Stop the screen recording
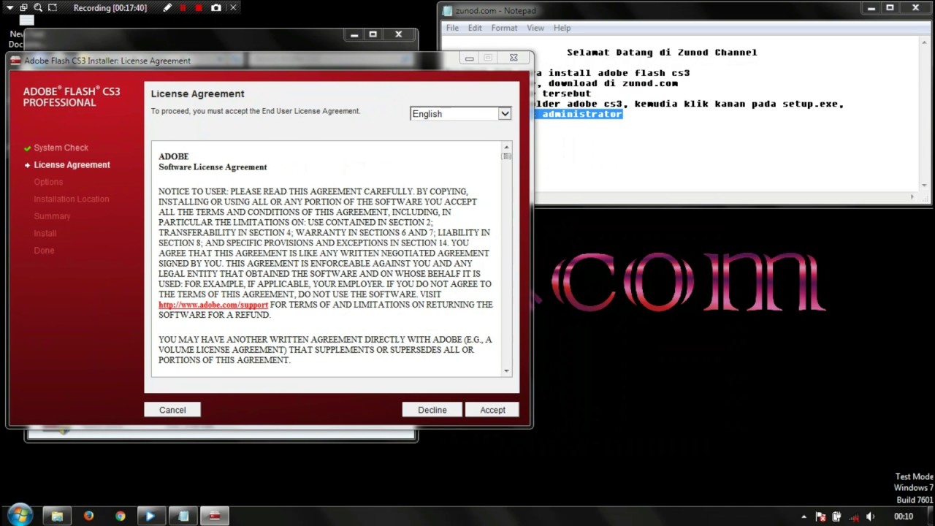 click(x=199, y=8)
